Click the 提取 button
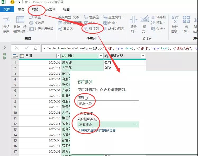Viewport: 198px width, 156px height. [x=158, y=23]
